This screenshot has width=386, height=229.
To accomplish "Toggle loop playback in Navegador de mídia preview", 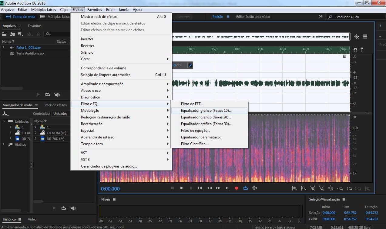I will point(63,208).
